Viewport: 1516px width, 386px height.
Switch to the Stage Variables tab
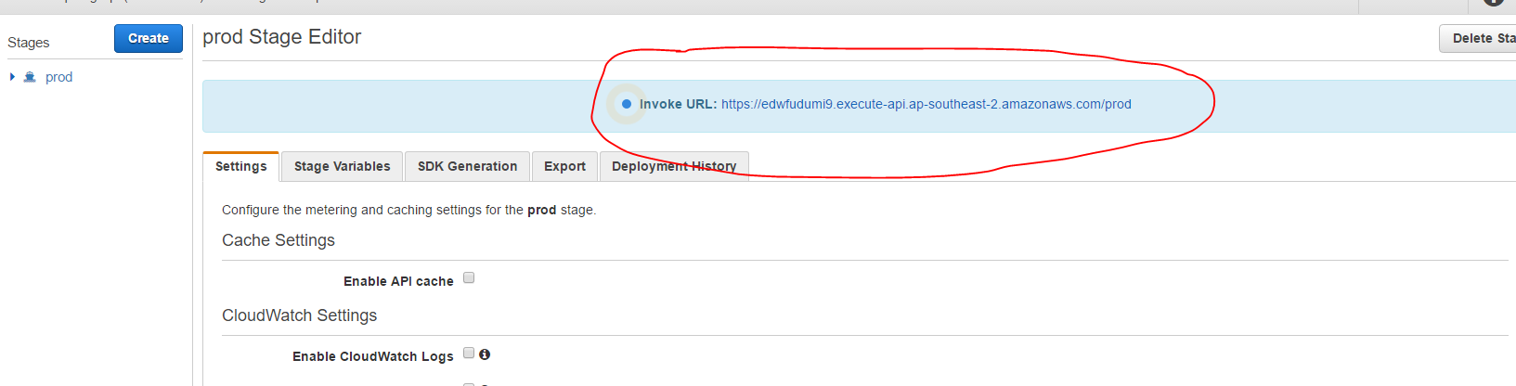pyautogui.click(x=343, y=166)
